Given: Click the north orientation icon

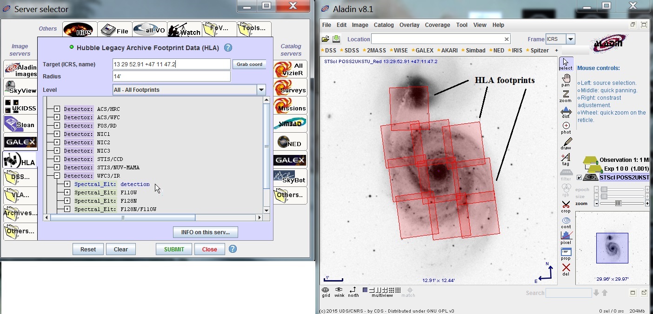Looking at the screenshot, I should (353, 292).
